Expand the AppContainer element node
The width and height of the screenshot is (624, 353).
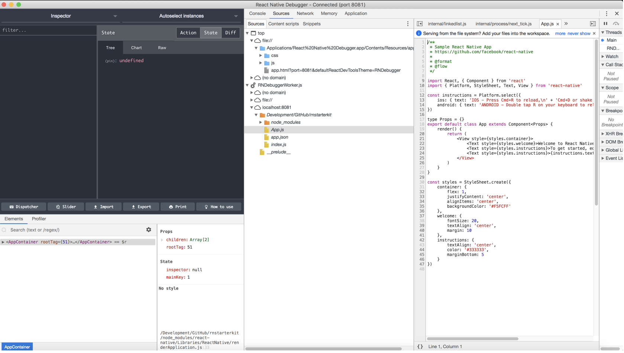tap(3, 242)
